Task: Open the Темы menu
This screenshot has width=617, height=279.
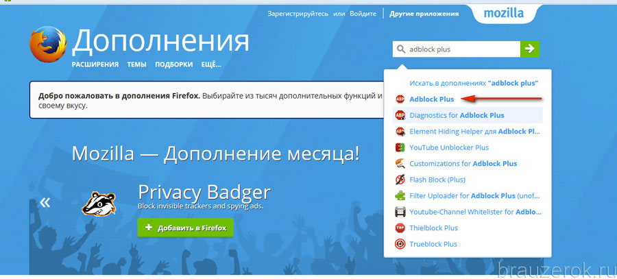Action: (136, 64)
